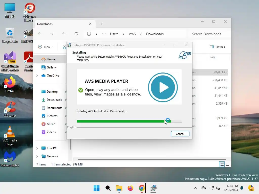Click the Search Downloads field

209,34
